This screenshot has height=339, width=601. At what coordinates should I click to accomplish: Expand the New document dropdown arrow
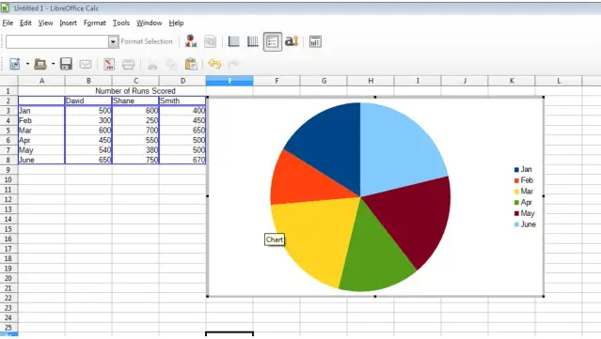[x=27, y=64]
